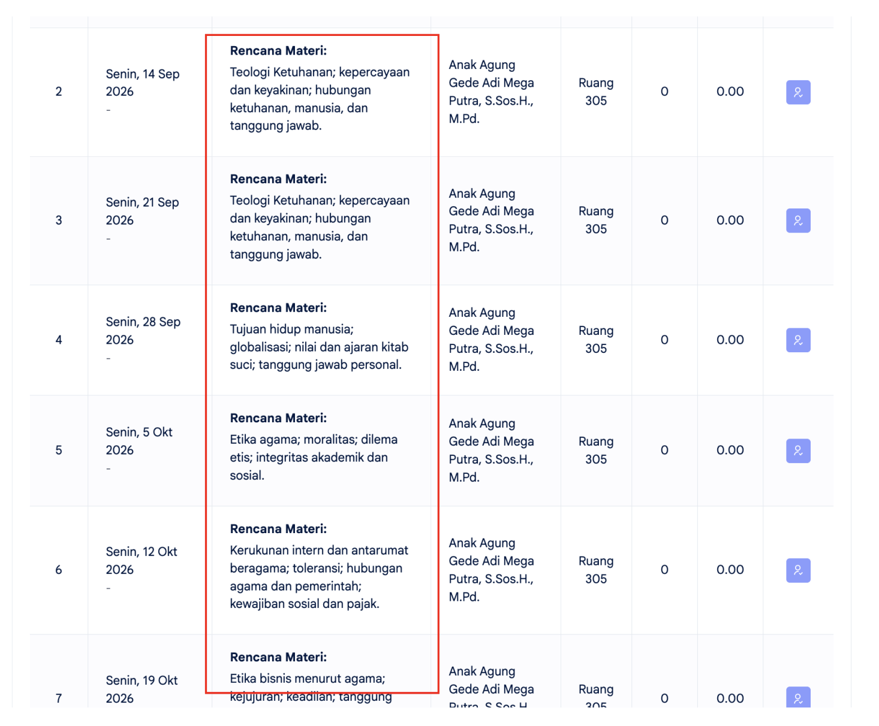Image resolution: width=879 pixels, height=726 pixels.
Task: Click lecturer name in meeting 2 row
Action: 491,92
